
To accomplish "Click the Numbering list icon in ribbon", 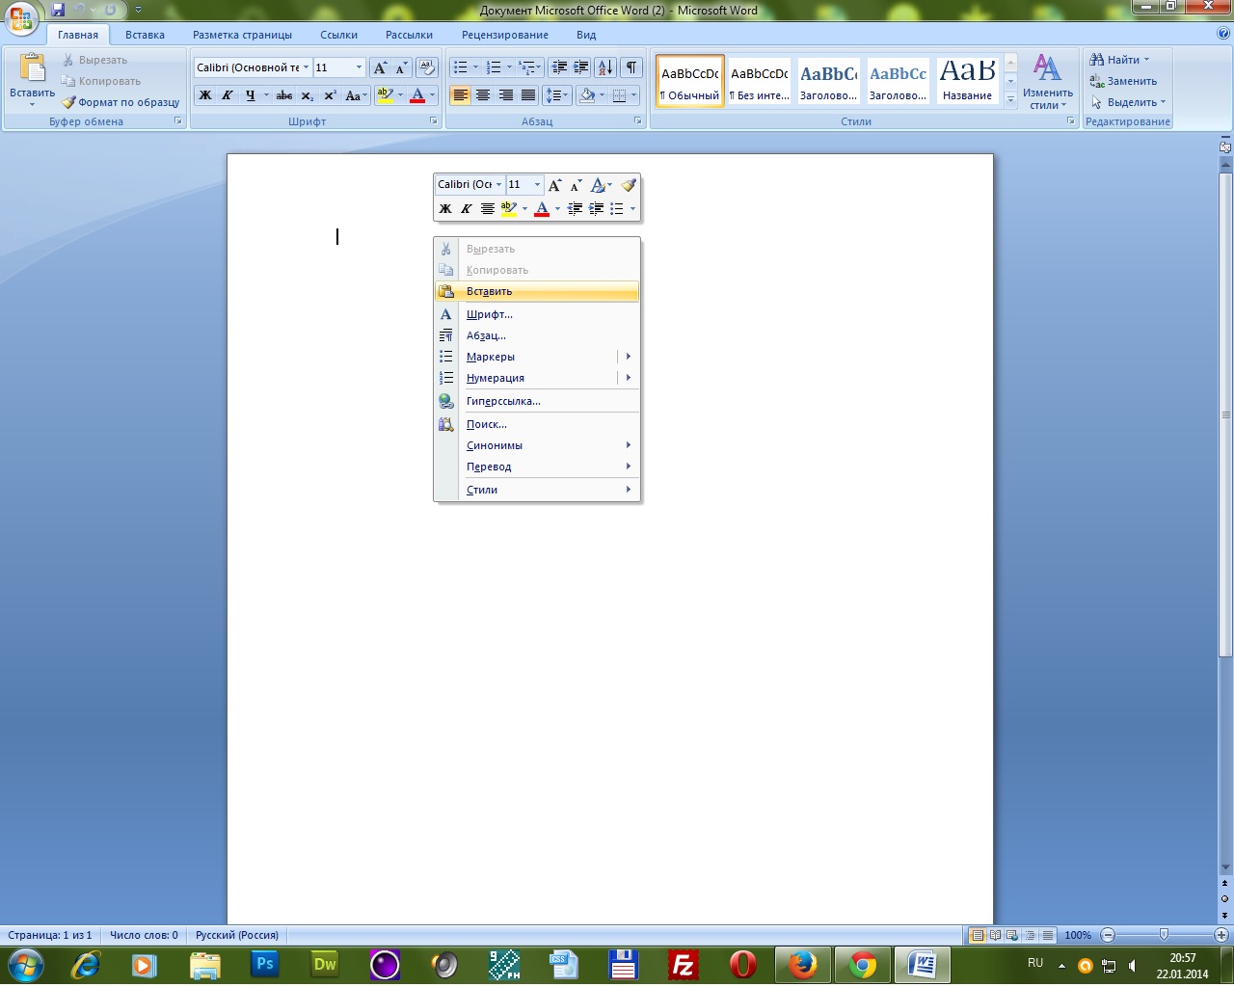I will (x=494, y=67).
